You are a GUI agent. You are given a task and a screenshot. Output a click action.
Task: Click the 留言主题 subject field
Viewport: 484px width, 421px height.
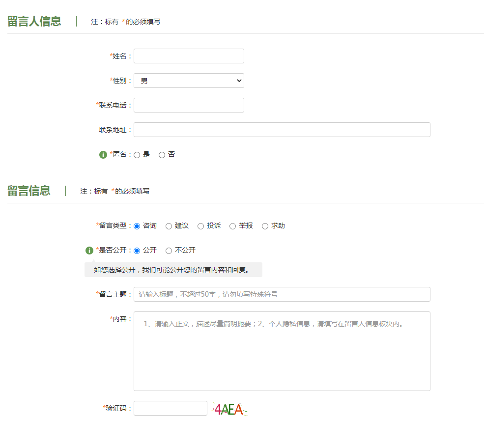282,294
